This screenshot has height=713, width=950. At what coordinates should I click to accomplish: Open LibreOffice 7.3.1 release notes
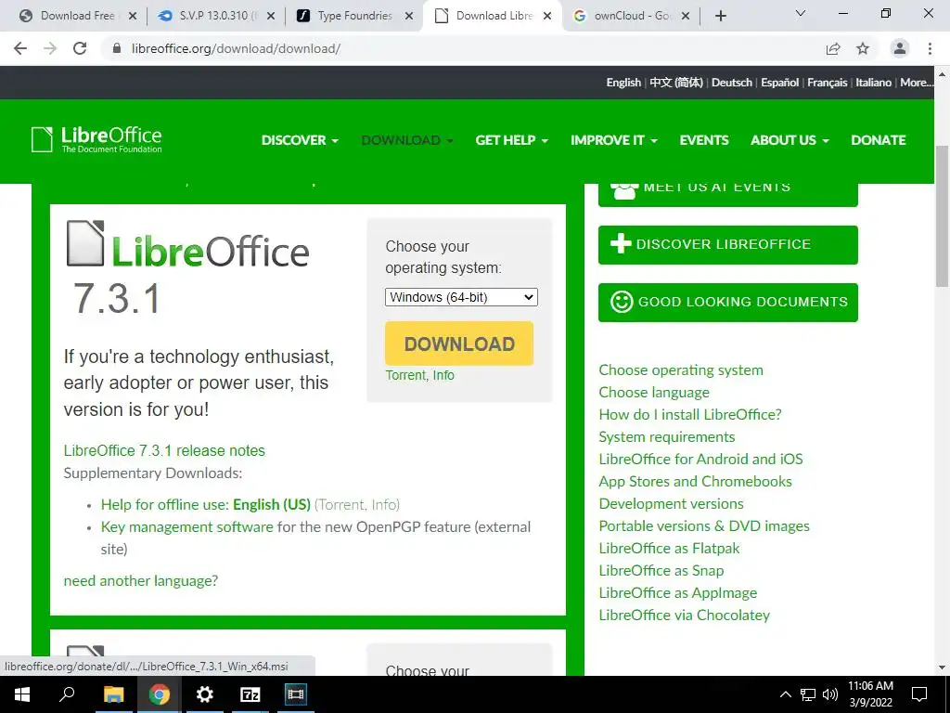coord(164,450)
